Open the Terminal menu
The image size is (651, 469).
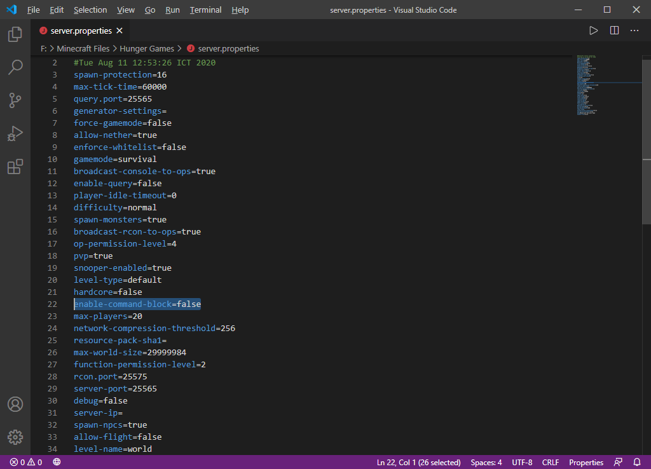point(205,10)
